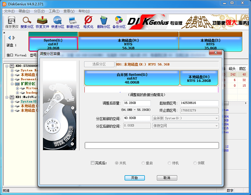
Task: Click the 格式化 (Format) toolbar icon
Action: (x=89, y=21)
